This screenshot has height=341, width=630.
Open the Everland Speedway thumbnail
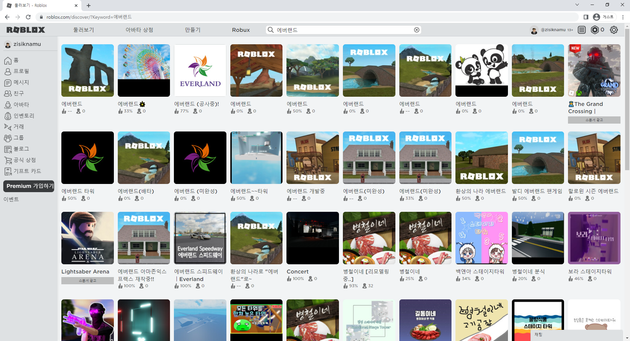[200, 238]
